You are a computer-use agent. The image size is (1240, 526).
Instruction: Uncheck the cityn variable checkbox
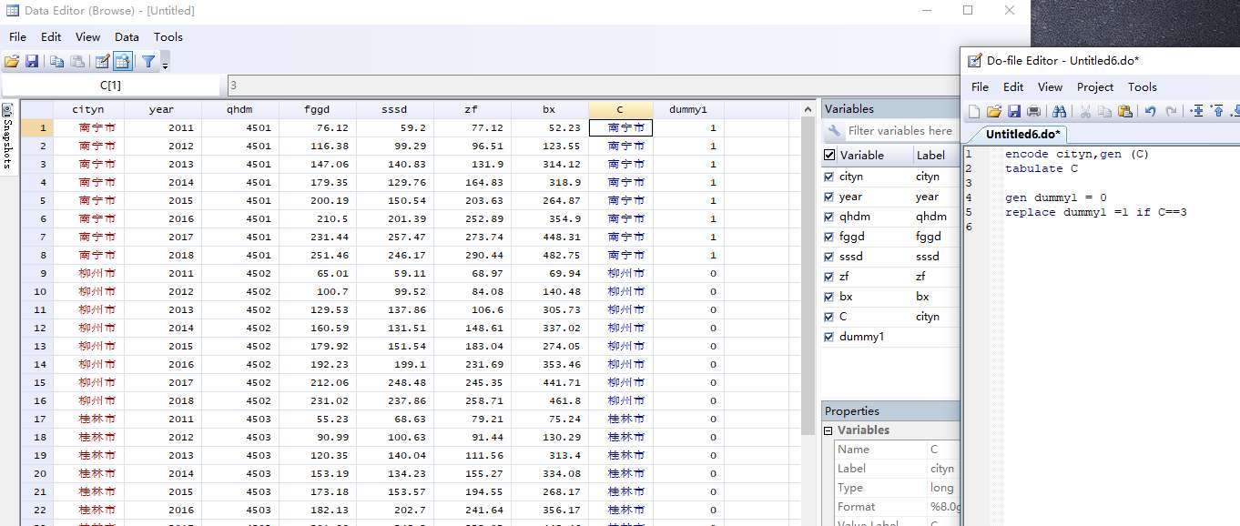(x=828, y=177)
